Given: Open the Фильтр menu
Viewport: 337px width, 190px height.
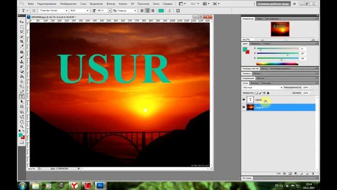Looking at the screenshot, I should pyautogui.click(x=111, y=4).
